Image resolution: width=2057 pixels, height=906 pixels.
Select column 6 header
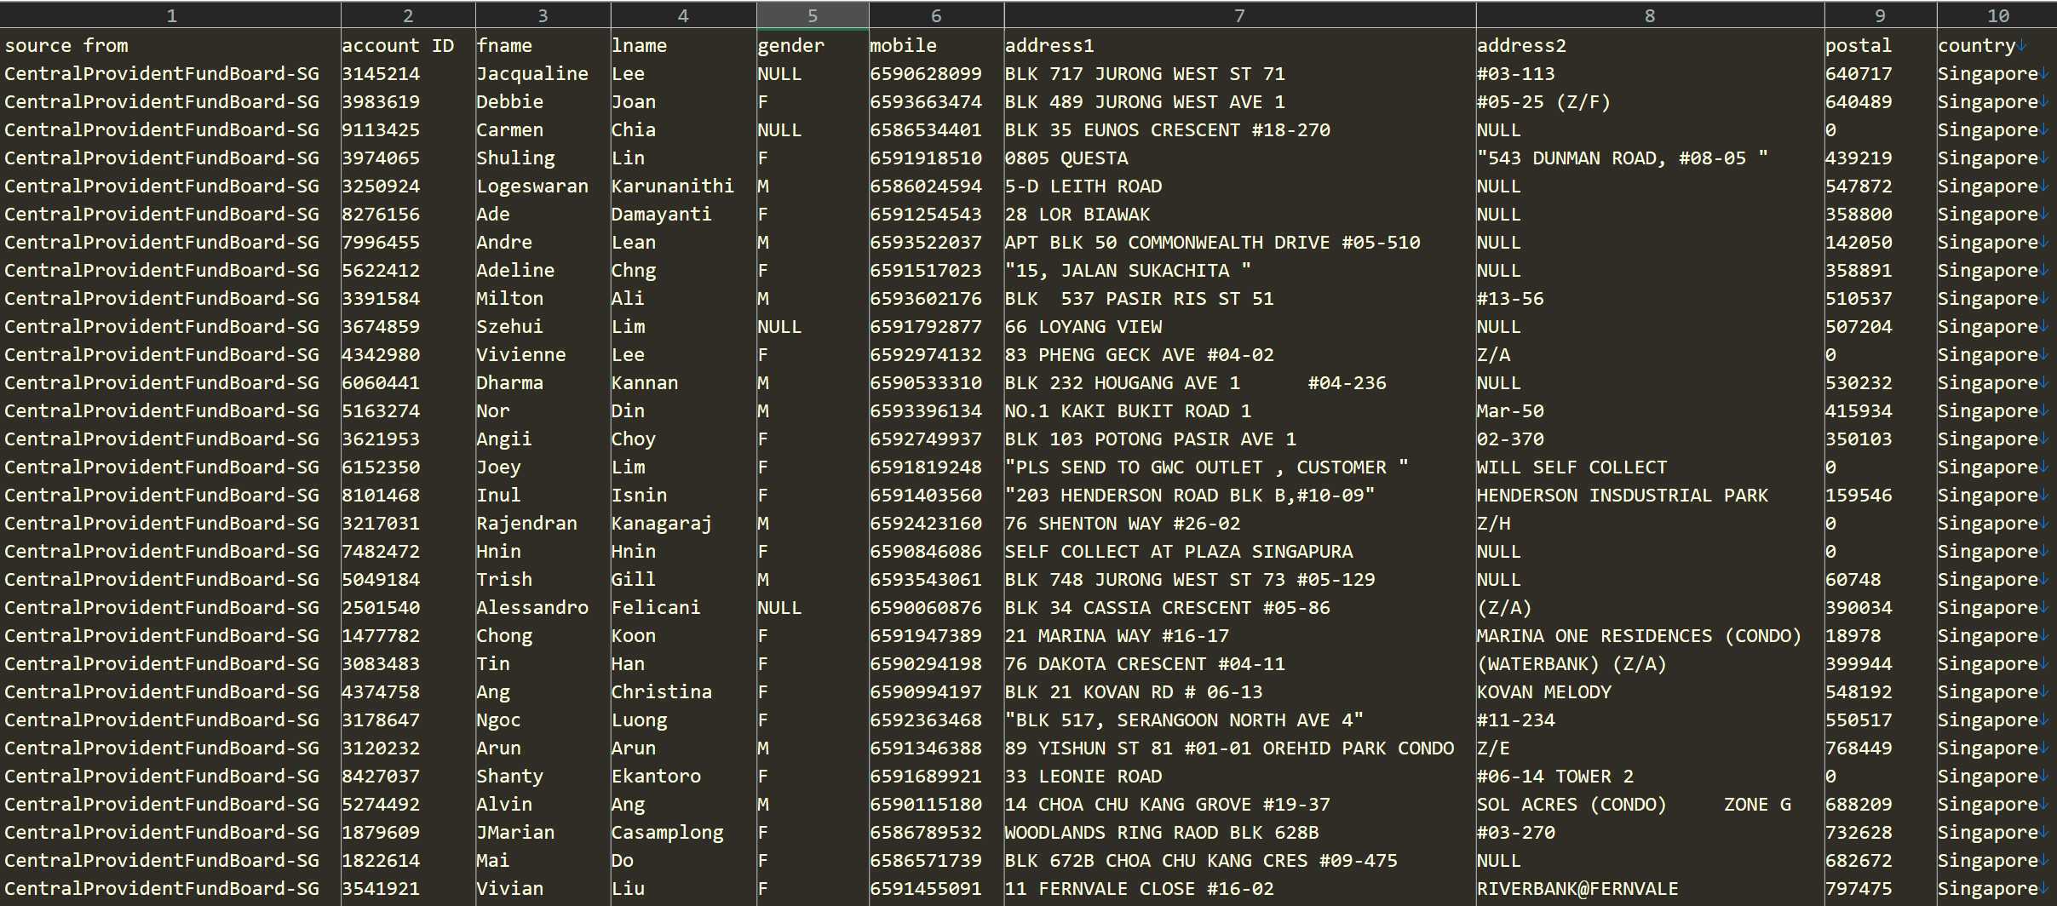click(x=936, y=15)
